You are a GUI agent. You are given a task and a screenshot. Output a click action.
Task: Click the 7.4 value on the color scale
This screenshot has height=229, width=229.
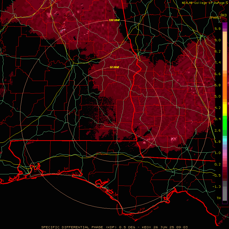(218, 63)
